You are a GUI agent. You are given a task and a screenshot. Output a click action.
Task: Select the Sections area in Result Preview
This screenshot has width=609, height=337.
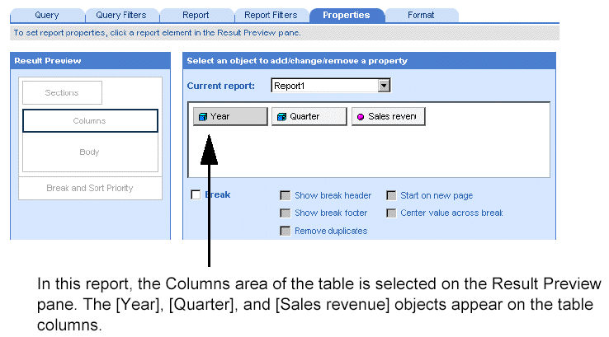(x=62, y=93)
